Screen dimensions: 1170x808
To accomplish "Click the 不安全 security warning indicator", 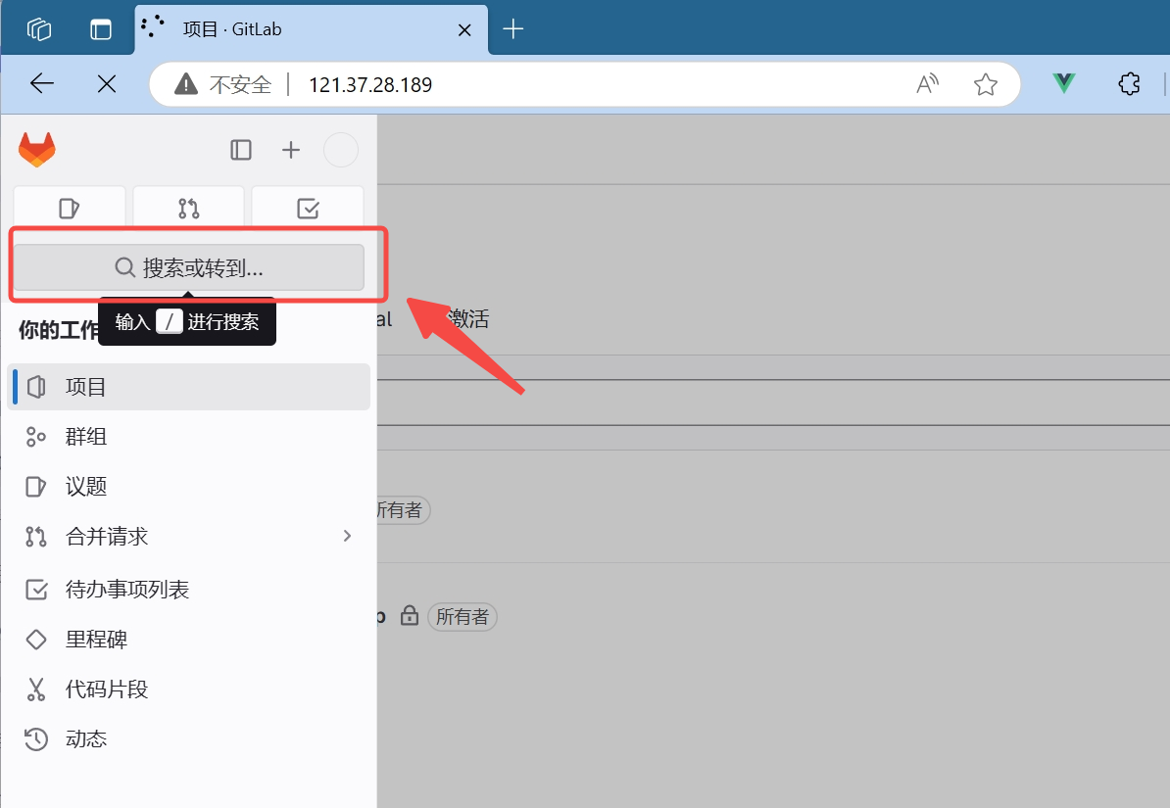I will click(222, 84).
